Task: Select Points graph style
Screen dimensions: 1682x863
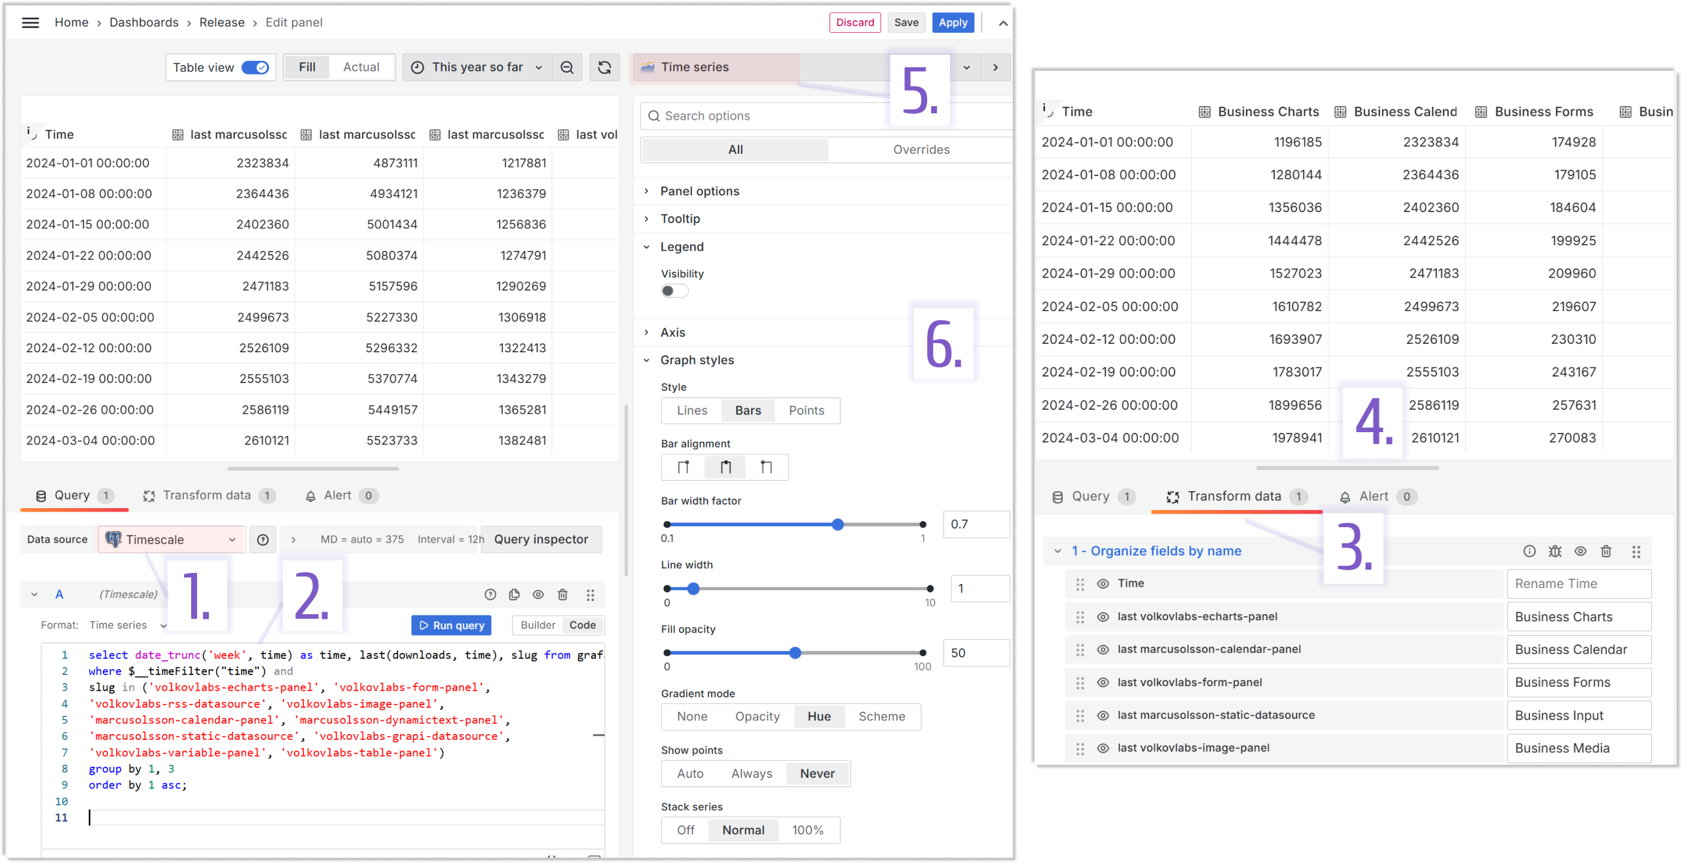Action: click(x=806, y=411)
